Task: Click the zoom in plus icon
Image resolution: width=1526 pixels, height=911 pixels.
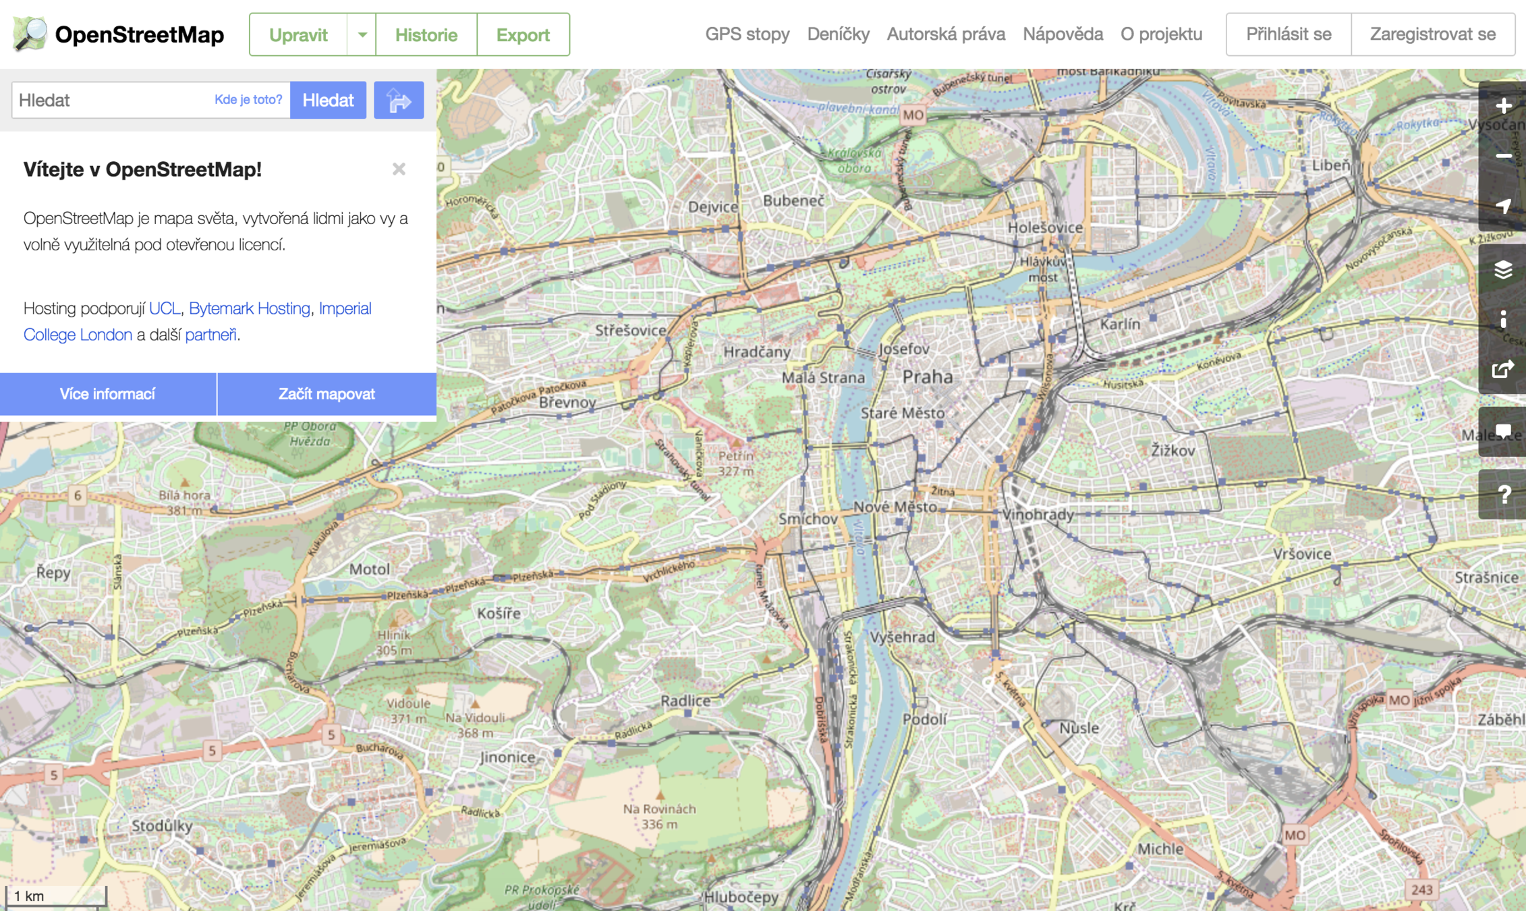Action: [1502, 106]
